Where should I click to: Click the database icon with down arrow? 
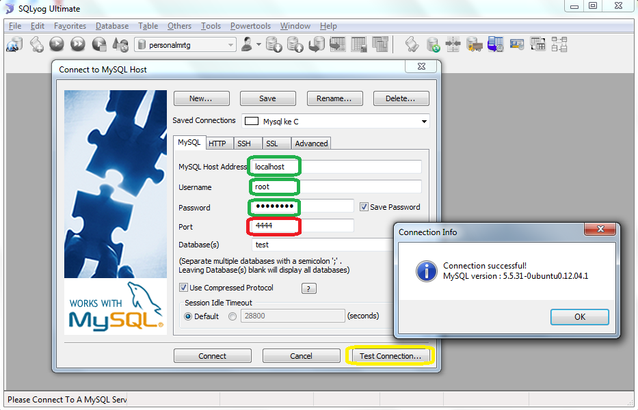pyautogui.click(x=274, y=44)
